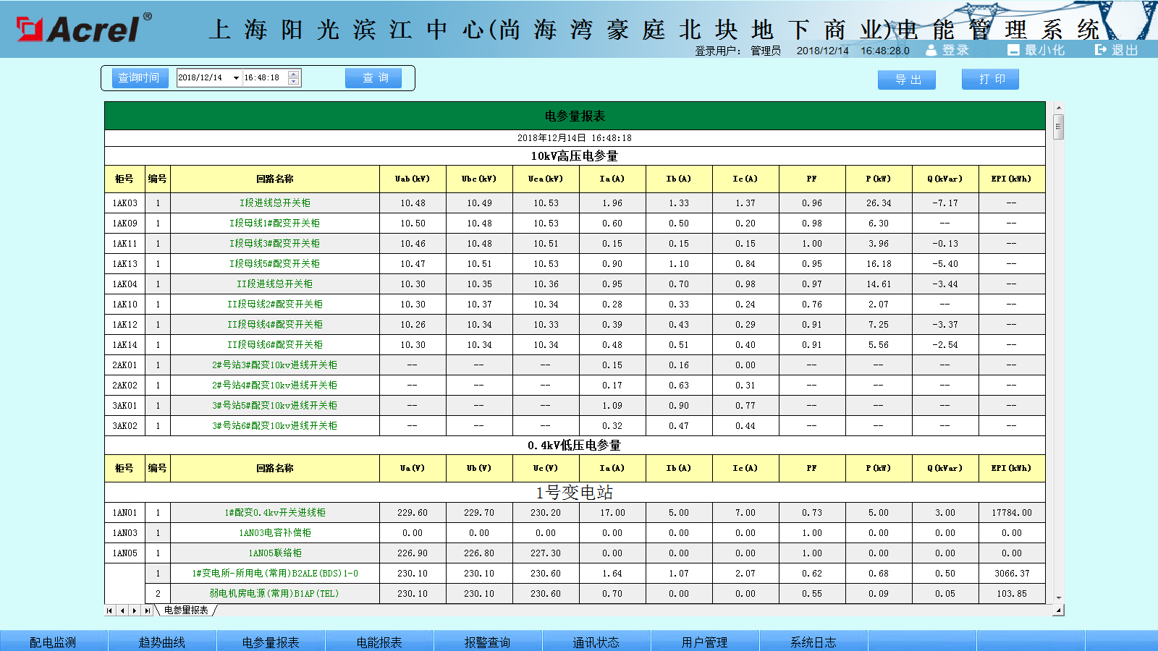Click the 查询时间 button

pos(140,78)
